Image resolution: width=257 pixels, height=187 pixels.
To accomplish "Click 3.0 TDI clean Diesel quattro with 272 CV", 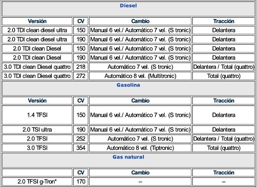I will [x=37, y=76].
